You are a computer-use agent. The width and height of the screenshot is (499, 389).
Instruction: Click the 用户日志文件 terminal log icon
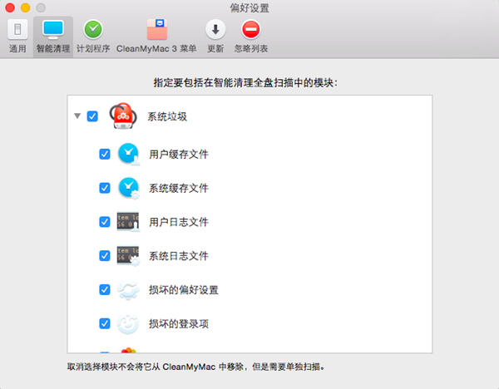(128, 222)
